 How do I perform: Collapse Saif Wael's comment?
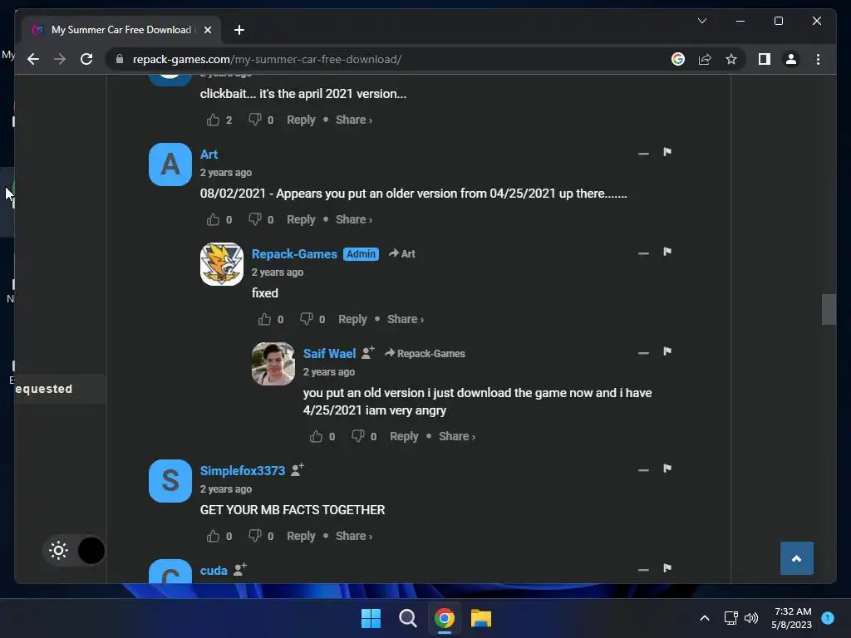[x=643, y=353]
